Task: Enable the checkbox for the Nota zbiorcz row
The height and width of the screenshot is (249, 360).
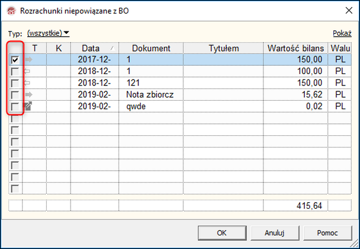Action: (15, 94)
